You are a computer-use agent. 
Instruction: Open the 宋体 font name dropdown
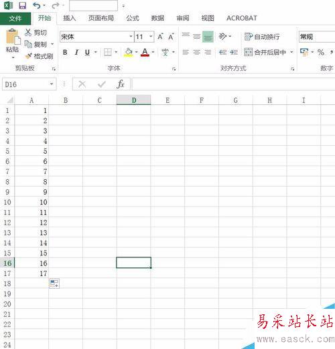pyautogui.click(x=131, y=36)
